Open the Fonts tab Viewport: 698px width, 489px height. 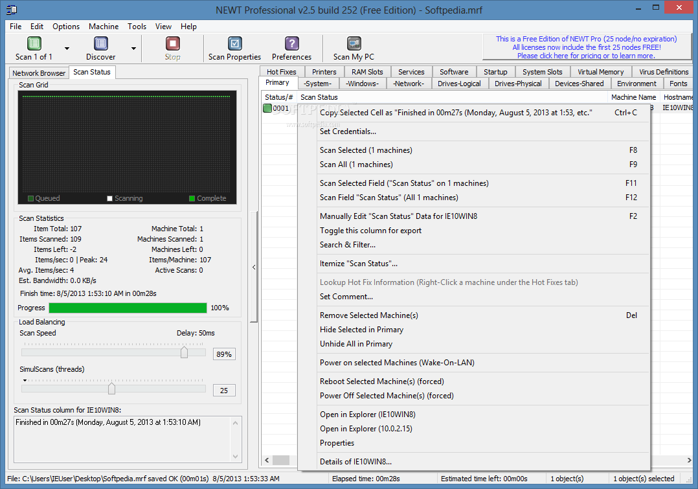pos(678,84)
